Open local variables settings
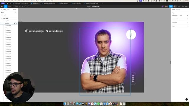Image resolution: width=189 pixels, height=106 pixels. pyautogui.click(x=187, y=19)
